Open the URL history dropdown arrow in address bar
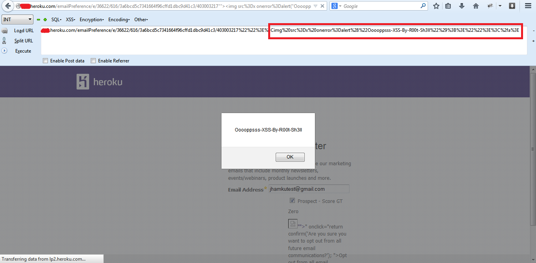536x263 pixels. pyautogui.click(x=315, y=6)
